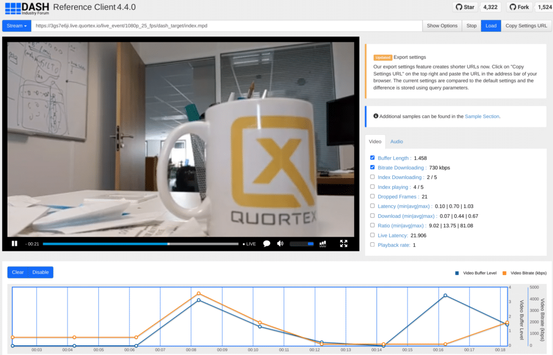This screenshot has height=355, width=553.
Task: Open the captions speech bubble menu
Action: coord(267,244)
